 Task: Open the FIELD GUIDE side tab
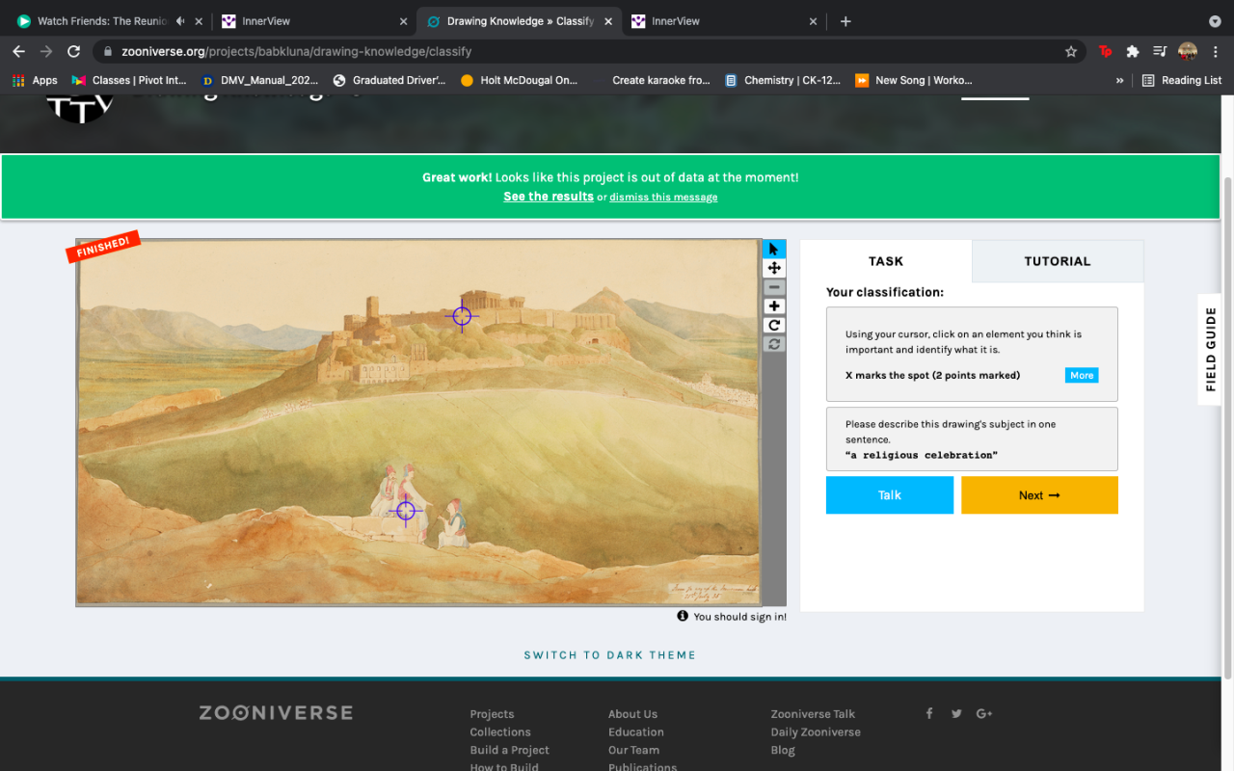[x=1210, y=349]
